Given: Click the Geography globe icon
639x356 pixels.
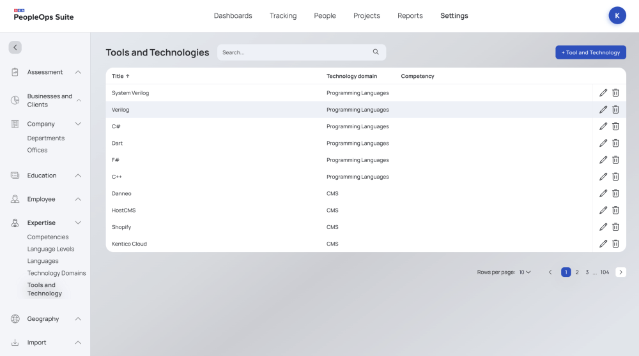Looking at the screenshot, I should [15, 318].
